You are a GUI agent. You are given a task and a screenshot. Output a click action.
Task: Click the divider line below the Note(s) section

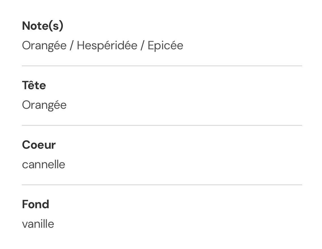pos(162,66)
